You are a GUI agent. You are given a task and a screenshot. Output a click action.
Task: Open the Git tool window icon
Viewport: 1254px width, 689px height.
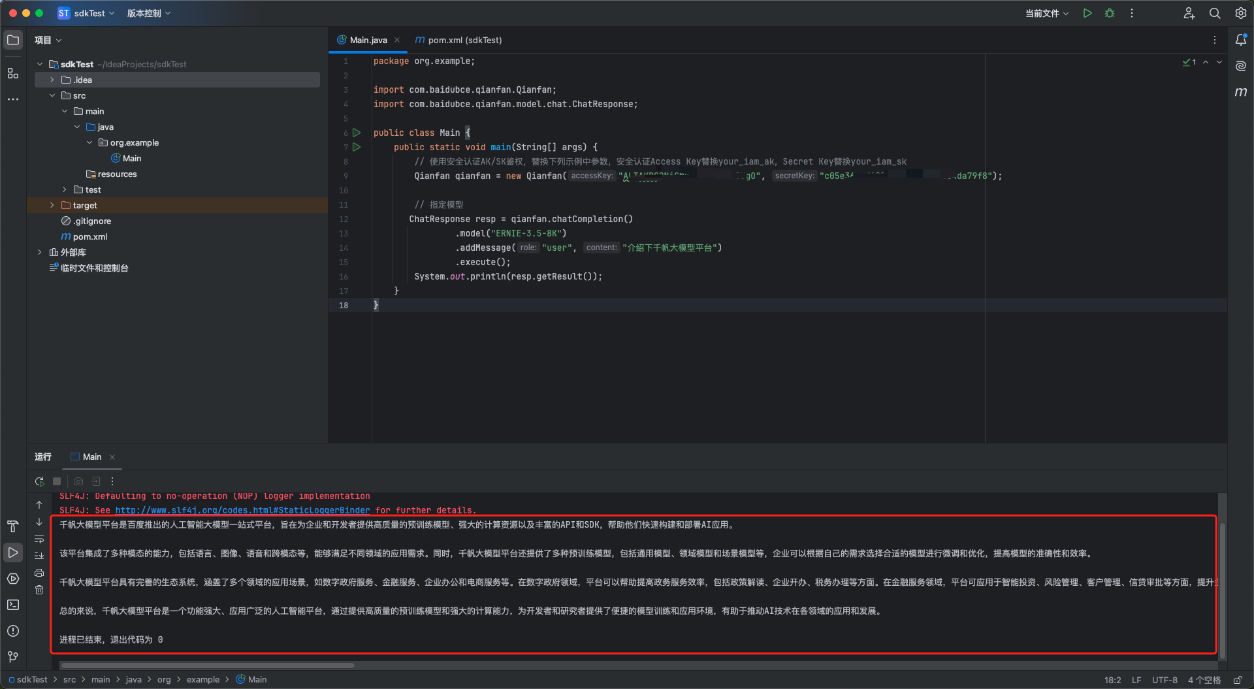(13, 656)
